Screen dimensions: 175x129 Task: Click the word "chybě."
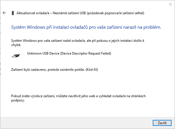[16, 45]
